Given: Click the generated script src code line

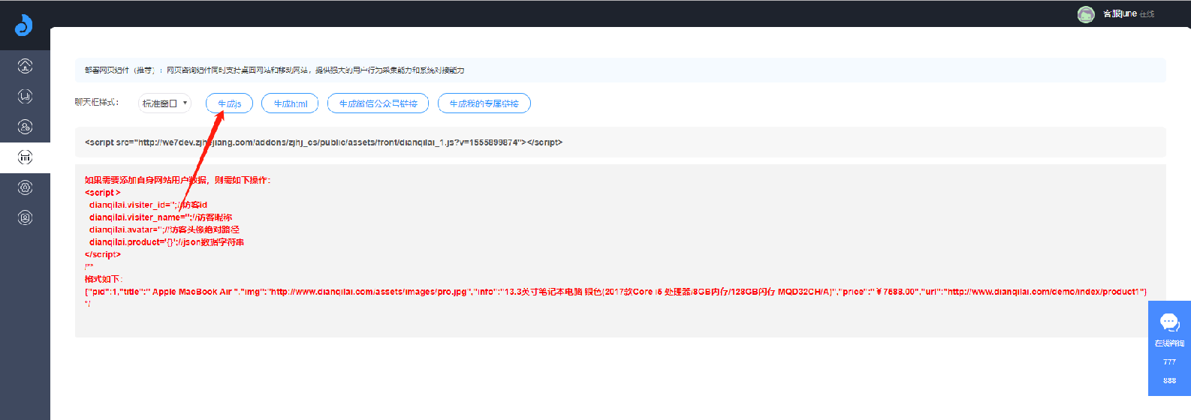Looking at the screenshot, I should [x=324, y=142].
